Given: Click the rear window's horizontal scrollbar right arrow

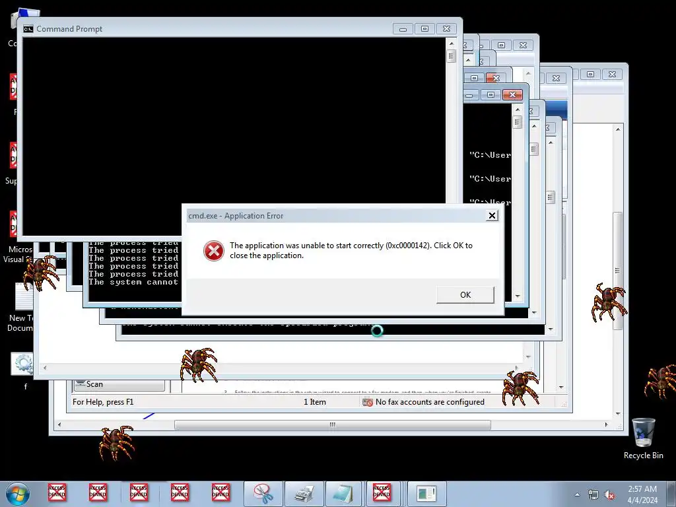Looking at the screenshot, I should 606,424.
